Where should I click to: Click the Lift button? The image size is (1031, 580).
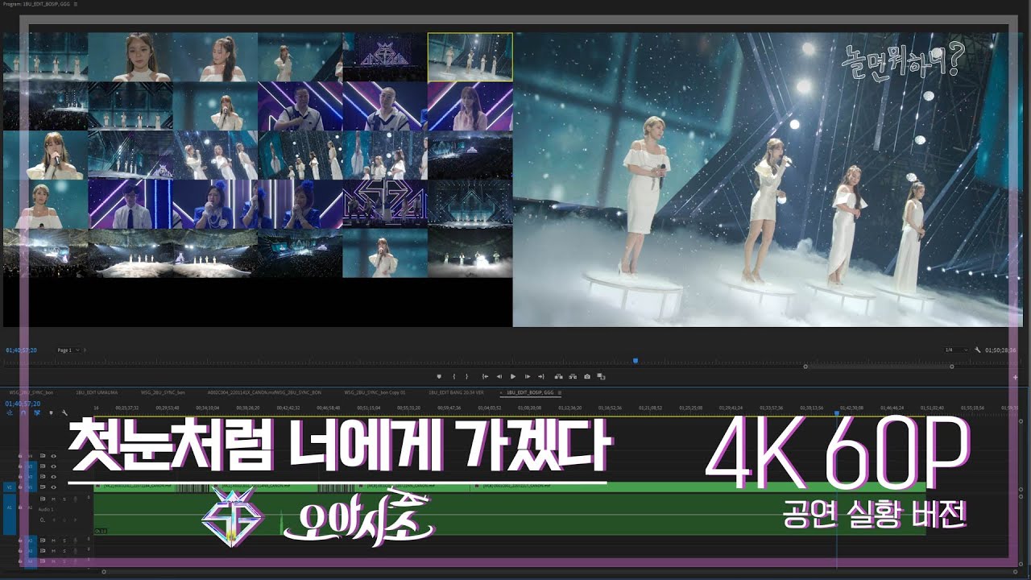click(559, 376)
